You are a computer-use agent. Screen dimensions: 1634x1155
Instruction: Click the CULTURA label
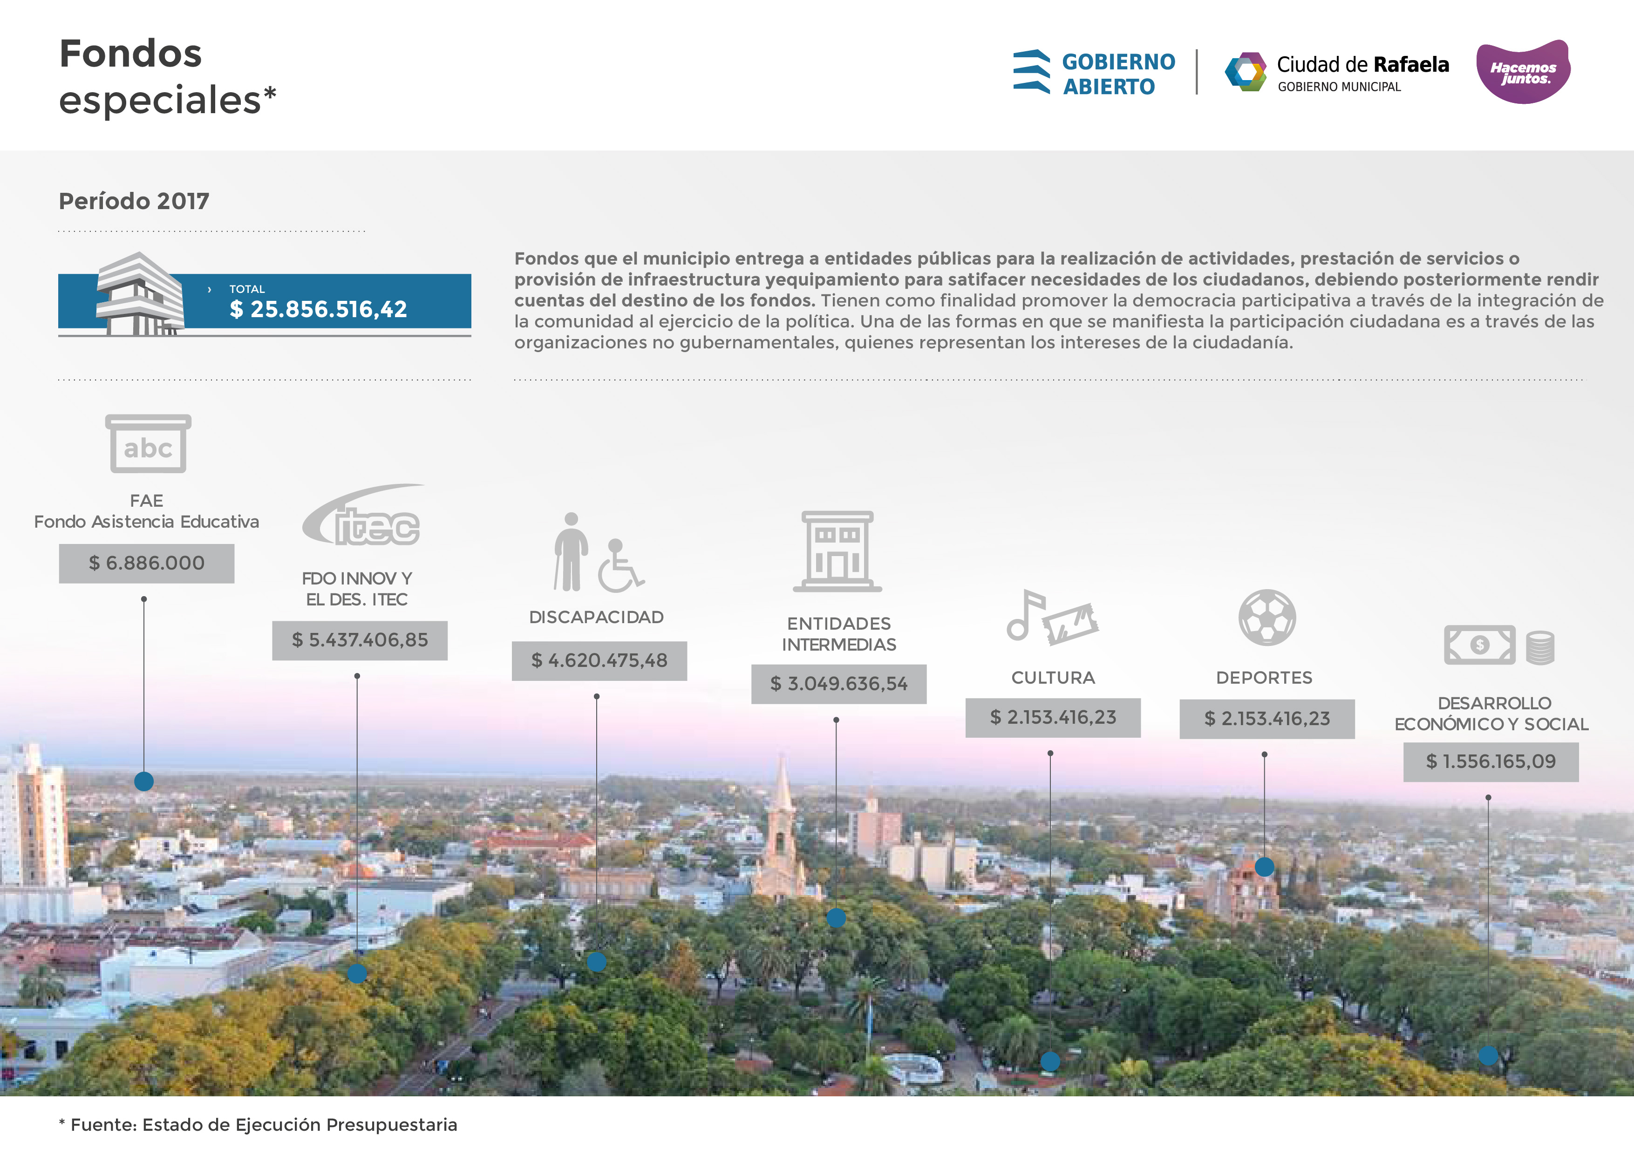pos(1053,678)
